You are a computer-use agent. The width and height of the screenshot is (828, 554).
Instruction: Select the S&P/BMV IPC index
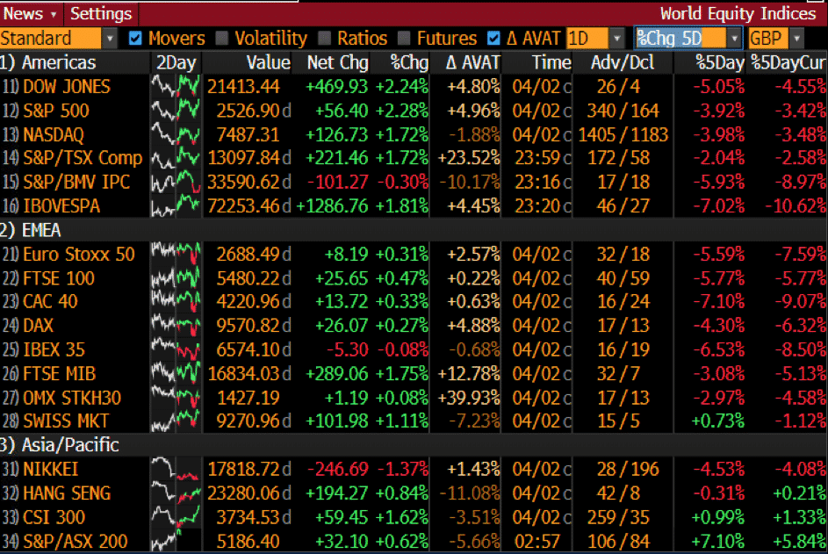(76, 182)
